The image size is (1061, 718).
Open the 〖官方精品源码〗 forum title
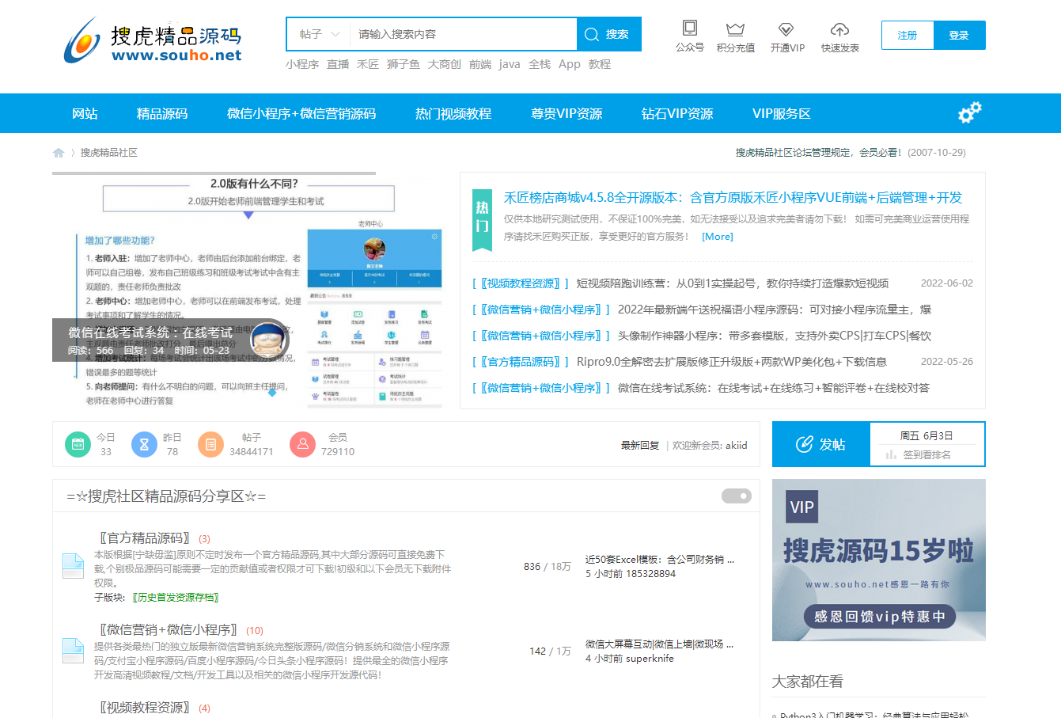(145, 538)
